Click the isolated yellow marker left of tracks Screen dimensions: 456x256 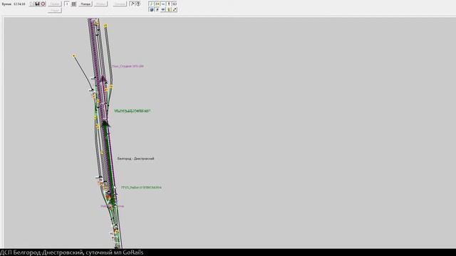point(74,55)
